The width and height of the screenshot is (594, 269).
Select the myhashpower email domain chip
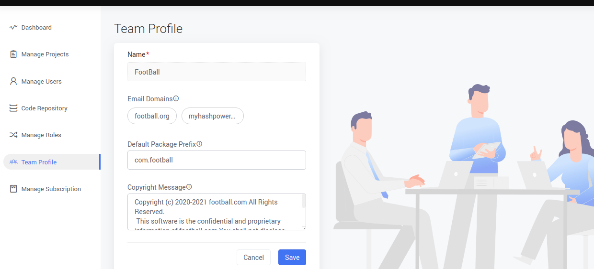click(x=212, y=116)
